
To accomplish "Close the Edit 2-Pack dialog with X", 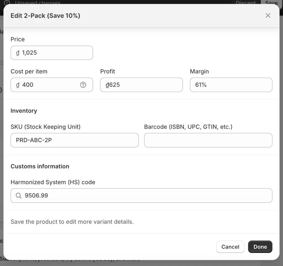I will [x=268, y=15].
